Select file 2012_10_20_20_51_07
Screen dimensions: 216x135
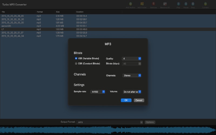pyautogui.click(x=12, y=33)
